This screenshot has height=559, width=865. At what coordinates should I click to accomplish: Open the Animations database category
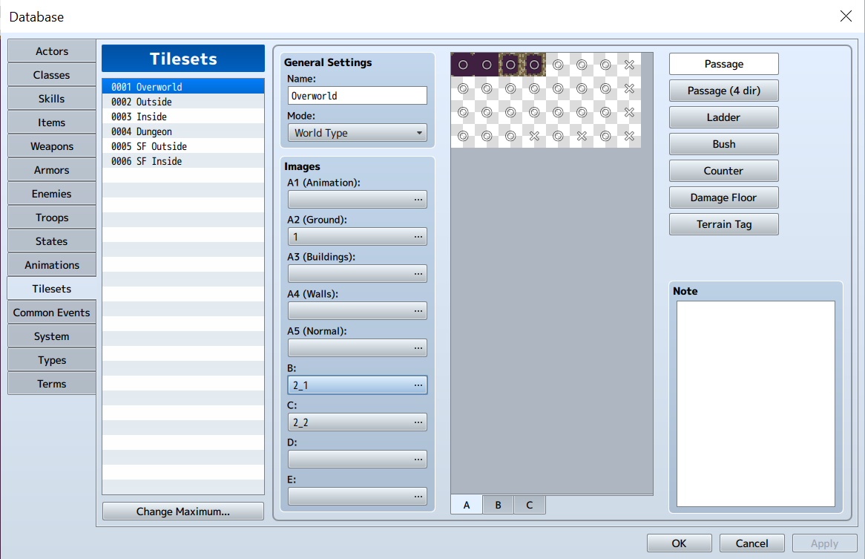click(x=51, y=264)
